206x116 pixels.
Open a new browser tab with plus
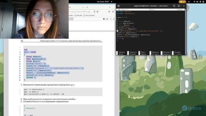pos(87,7)
